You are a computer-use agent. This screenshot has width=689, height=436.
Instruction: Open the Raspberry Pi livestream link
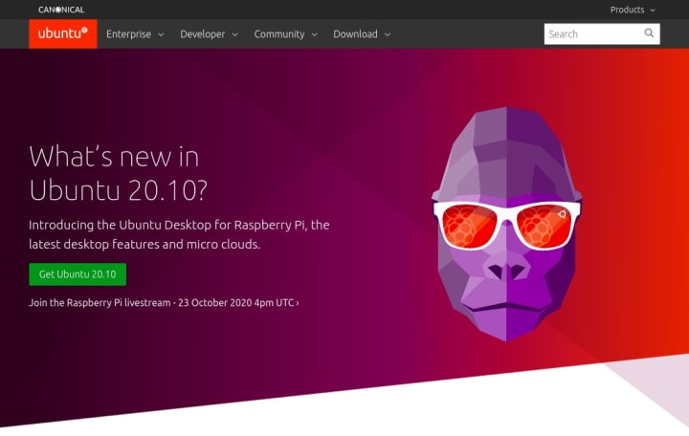pyautogui.click(x=164, y=302)
